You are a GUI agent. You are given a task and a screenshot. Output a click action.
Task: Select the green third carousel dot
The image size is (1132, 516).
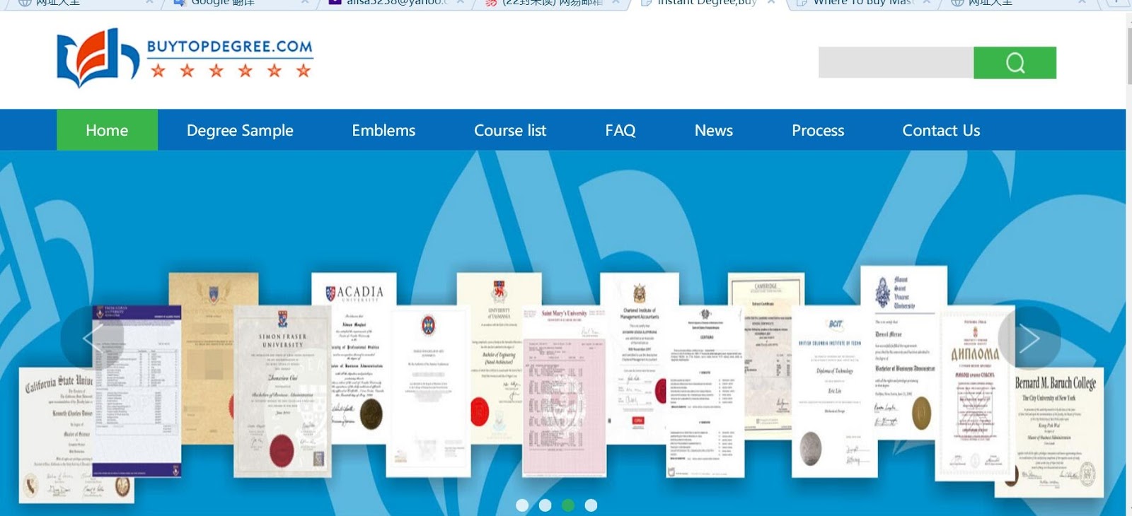pyautogui.click(x=567, y=505)
